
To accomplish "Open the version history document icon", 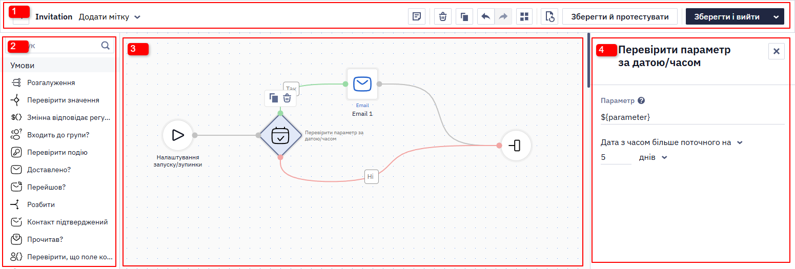I will coord(549,16).
